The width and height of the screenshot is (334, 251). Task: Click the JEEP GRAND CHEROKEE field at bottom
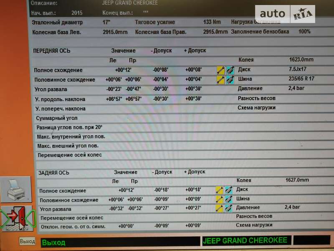[246, 241]
